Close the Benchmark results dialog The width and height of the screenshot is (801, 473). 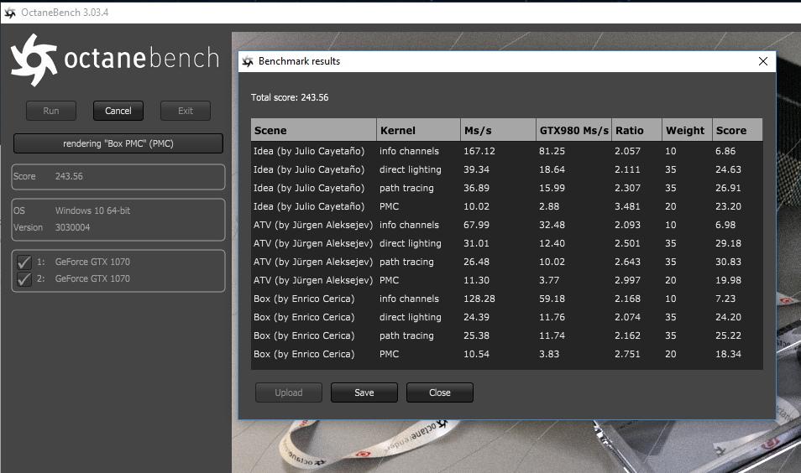click(763, 61)
